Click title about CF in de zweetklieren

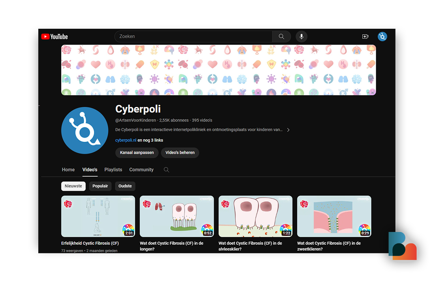click(329, 246)
